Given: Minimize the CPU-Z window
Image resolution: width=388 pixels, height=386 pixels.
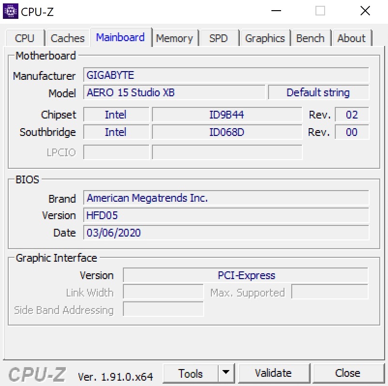Looking at the screenshot, I should click(x=276, y=11).
